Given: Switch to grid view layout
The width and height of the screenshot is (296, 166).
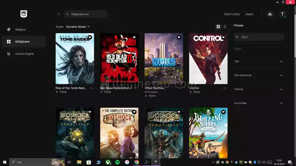Looking at the screenshot, I should (218, 27).
